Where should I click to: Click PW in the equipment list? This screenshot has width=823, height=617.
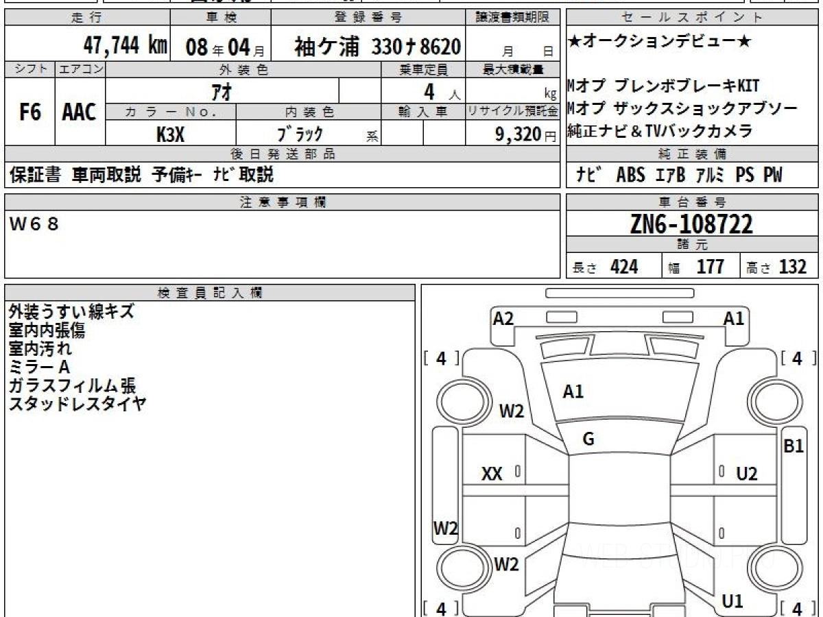773,176
